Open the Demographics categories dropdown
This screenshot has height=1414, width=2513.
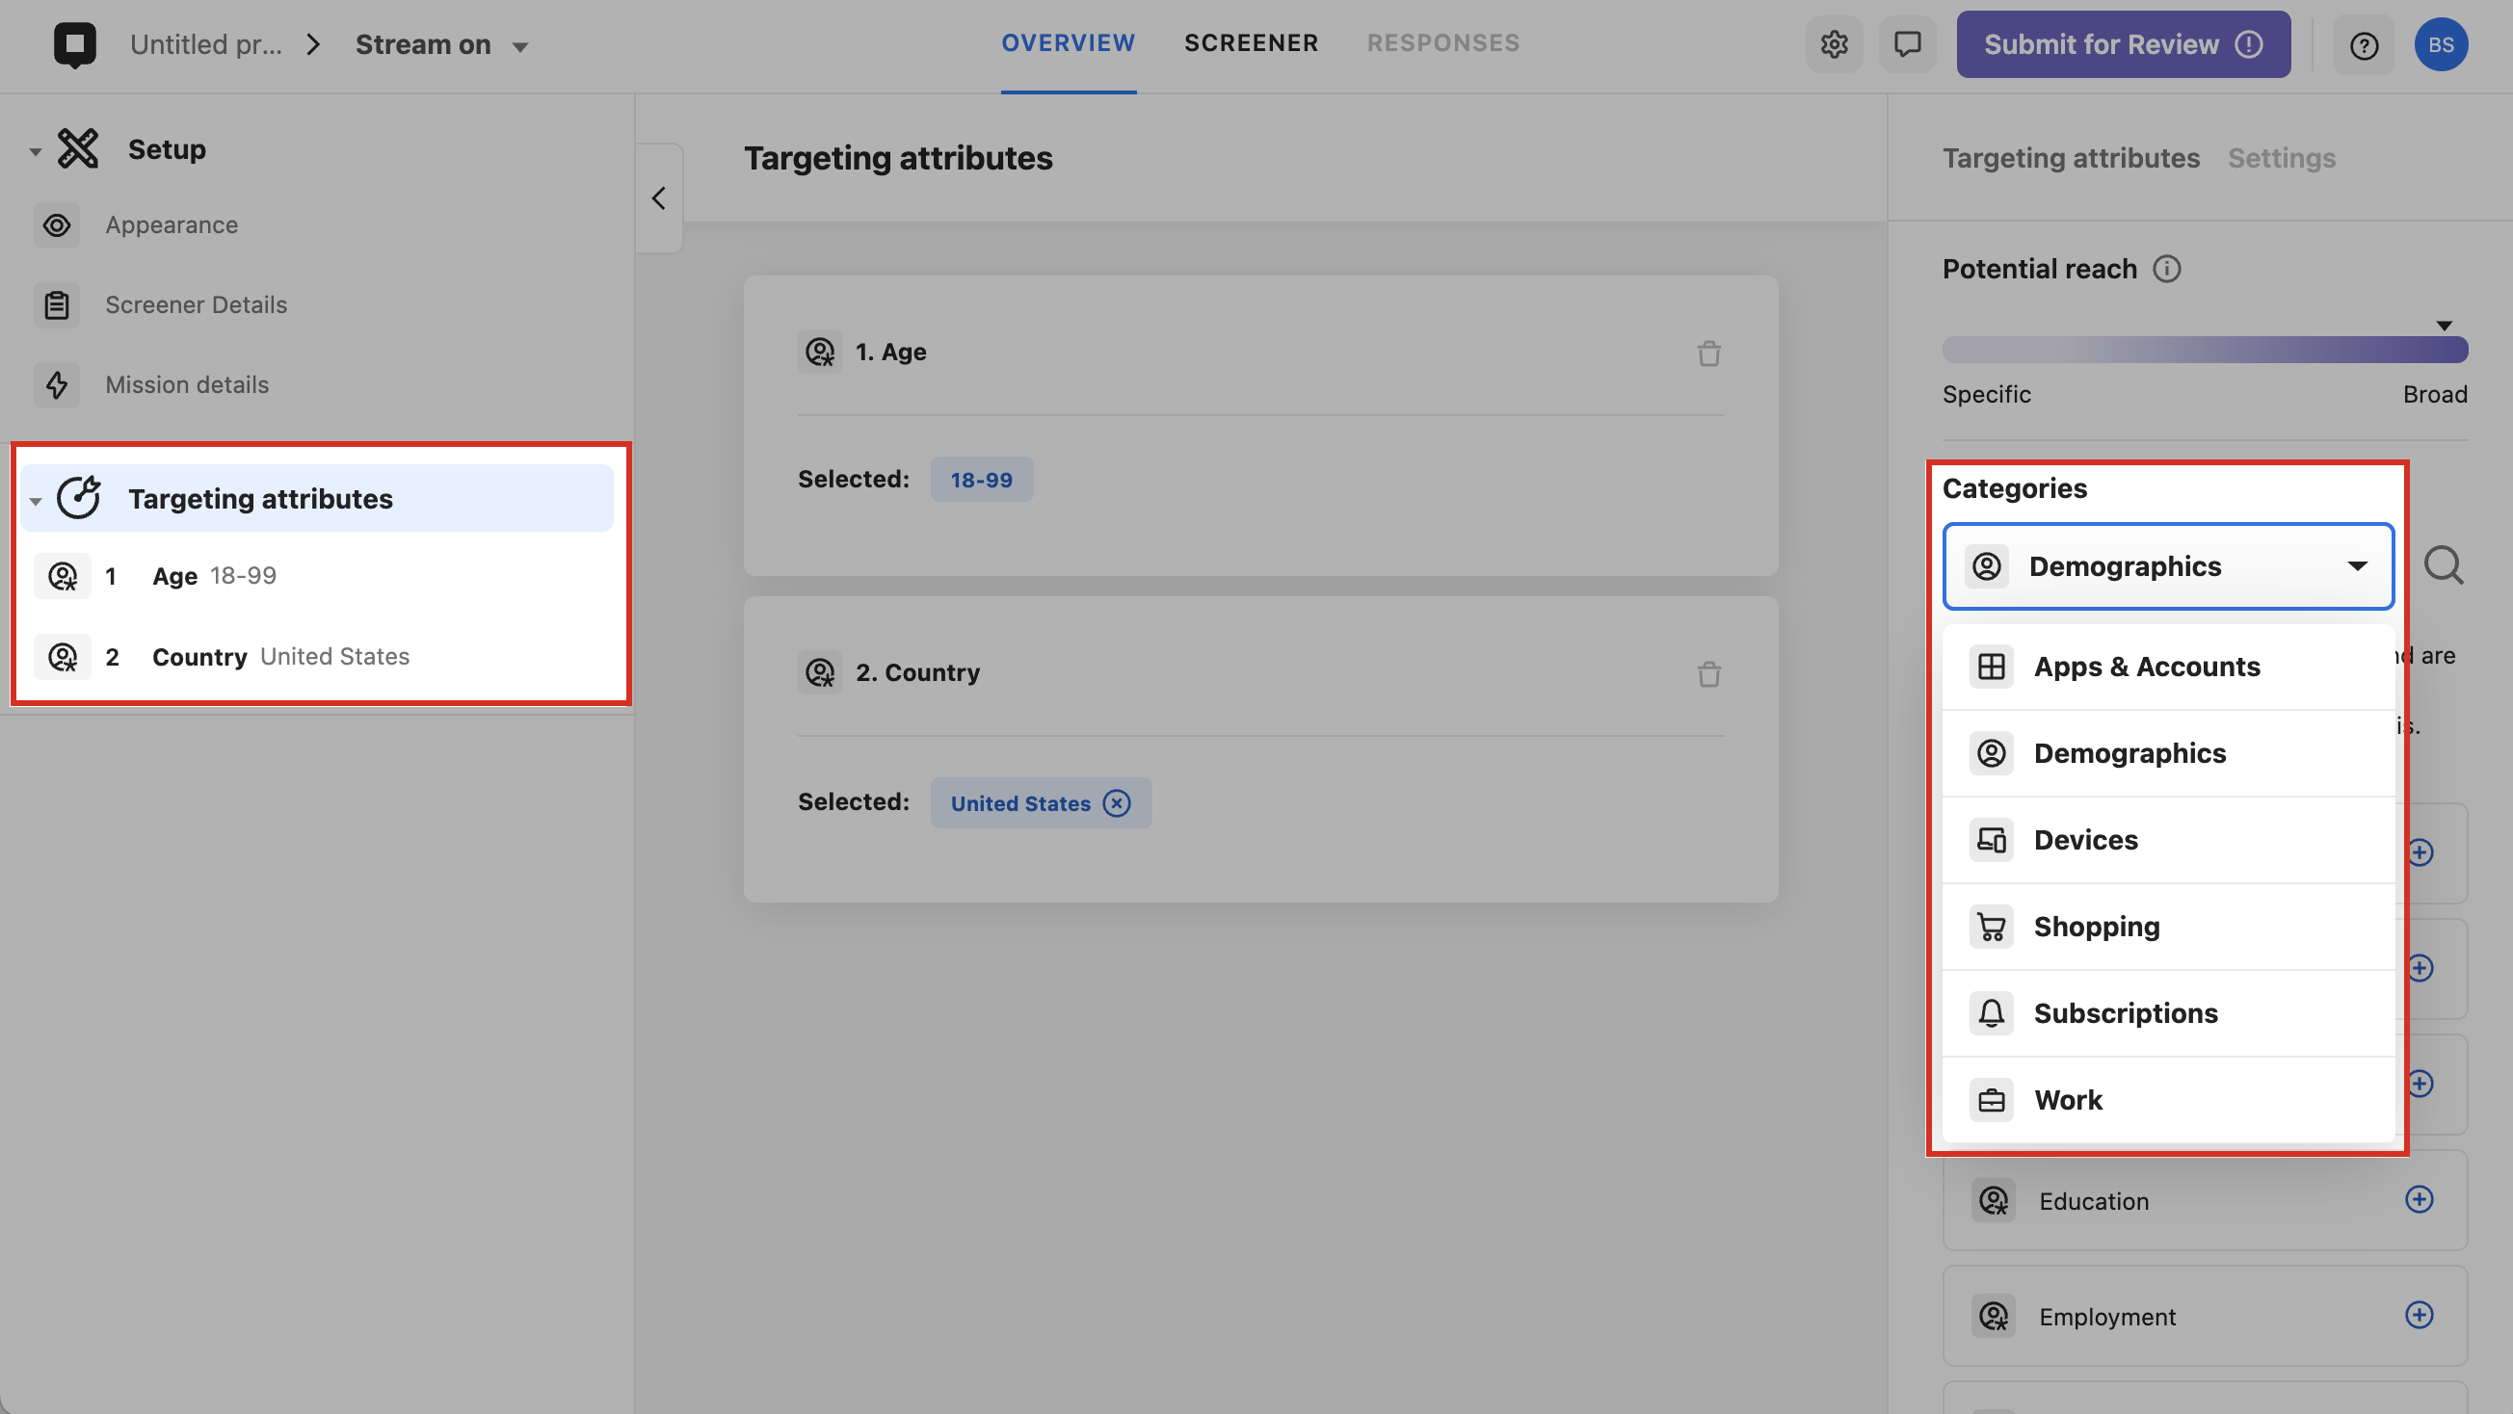click(x=2168, y=565)
